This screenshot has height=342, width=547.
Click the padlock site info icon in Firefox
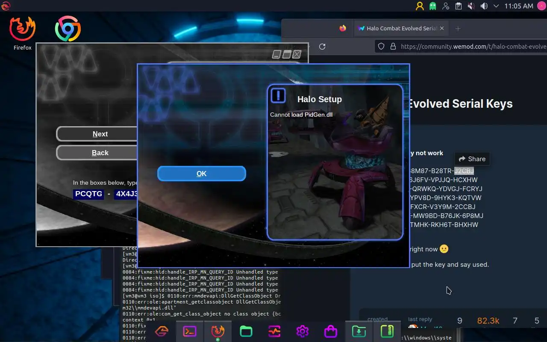(393, 47)
